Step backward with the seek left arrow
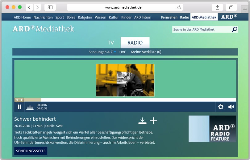The width and height of the screenshot is (250, 160). click(17, 100)
